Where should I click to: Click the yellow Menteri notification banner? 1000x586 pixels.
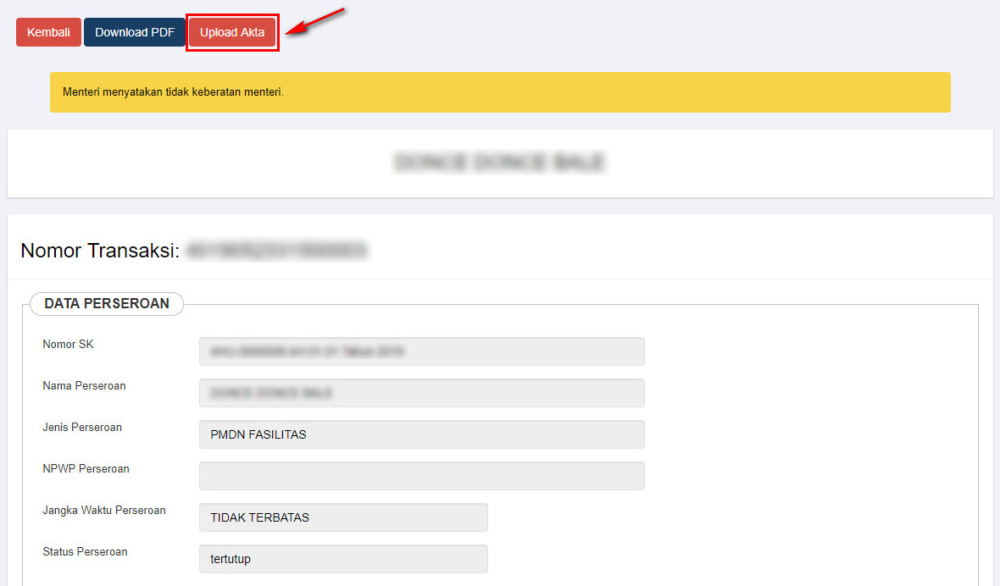point(500,92)
